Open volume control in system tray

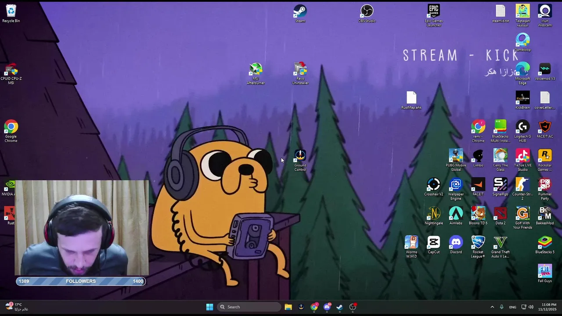click(x=531, y=307)
